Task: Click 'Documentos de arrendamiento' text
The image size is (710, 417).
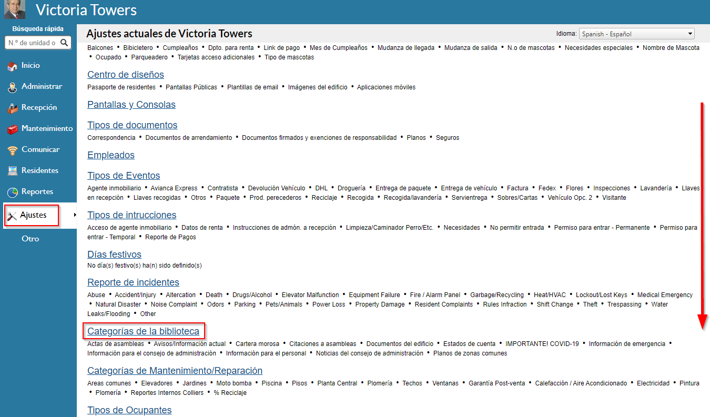Action: (189, 138)
